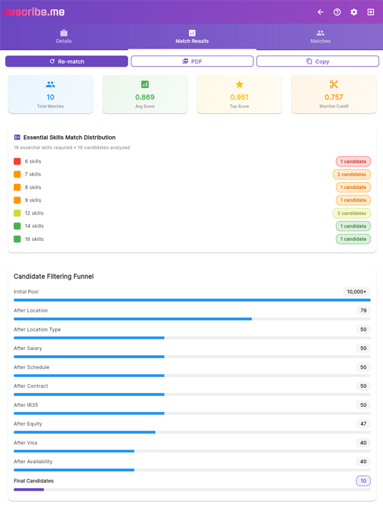Open the settings gear in the header
383x511 pixels.
click(354, 11)
